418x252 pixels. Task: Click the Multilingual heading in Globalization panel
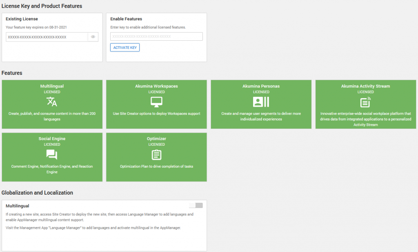tap(18, 206)
